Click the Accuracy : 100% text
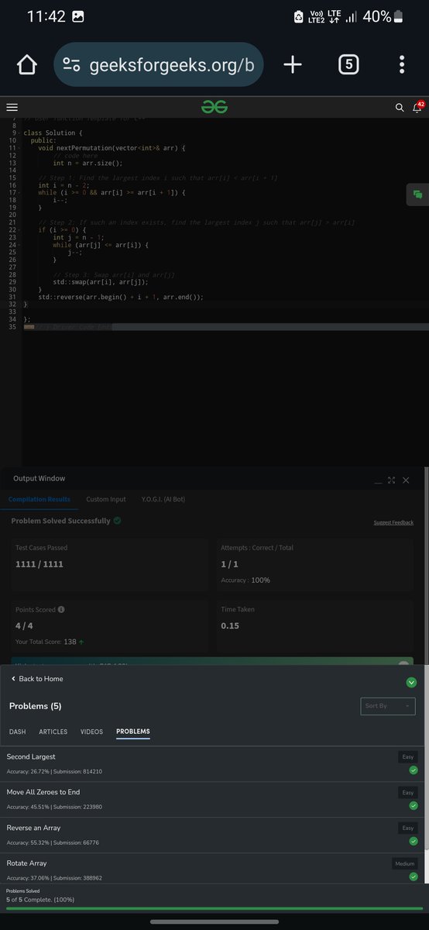 click(x=245, y=580)
